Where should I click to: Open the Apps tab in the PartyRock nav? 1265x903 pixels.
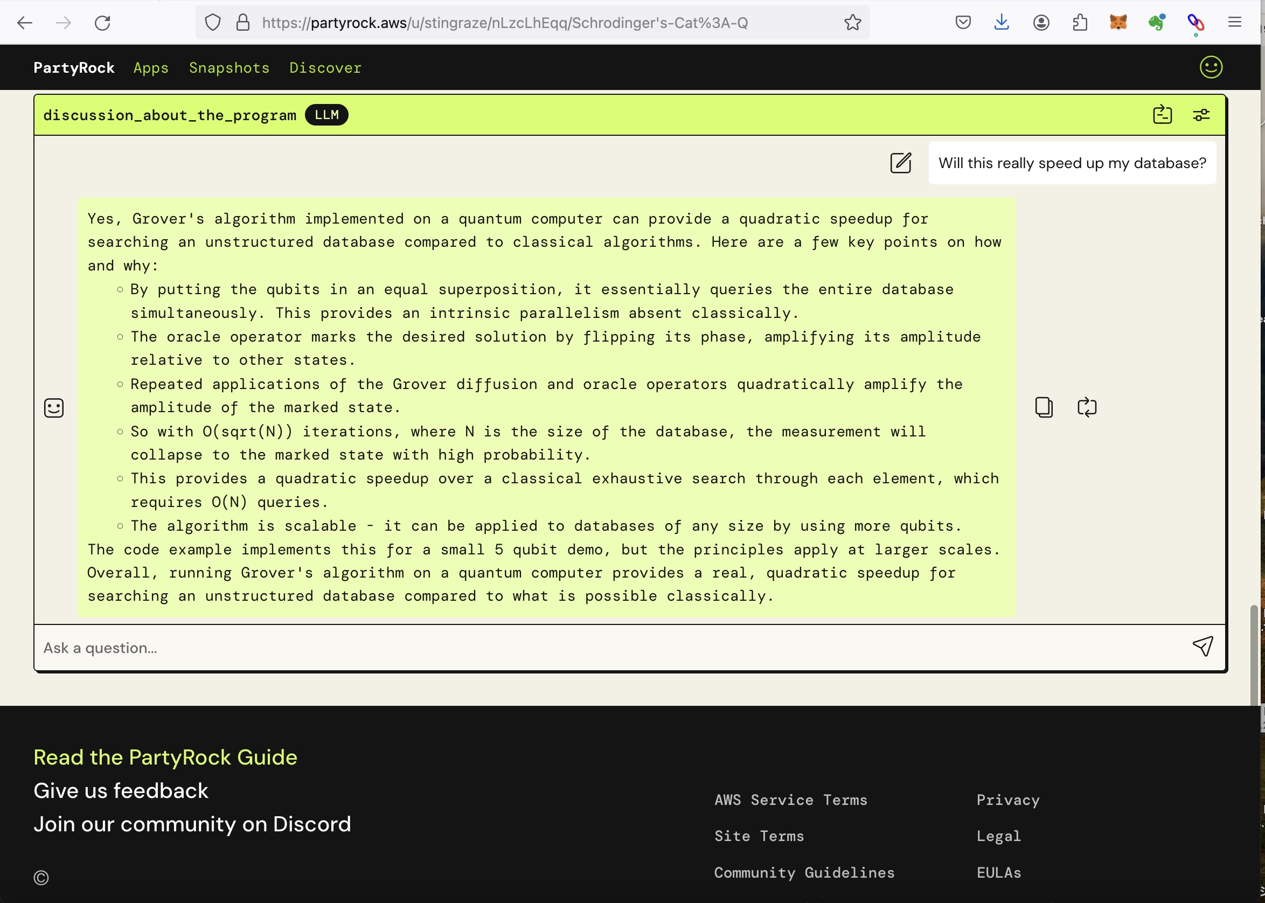pos(151,68)
